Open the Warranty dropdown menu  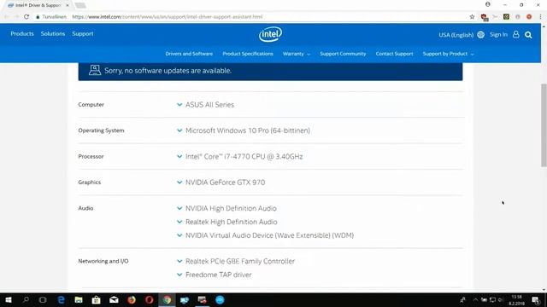(x=297, y=54)
